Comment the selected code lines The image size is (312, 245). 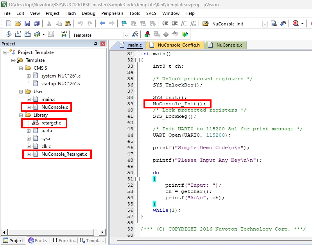[x=184, y=23]
